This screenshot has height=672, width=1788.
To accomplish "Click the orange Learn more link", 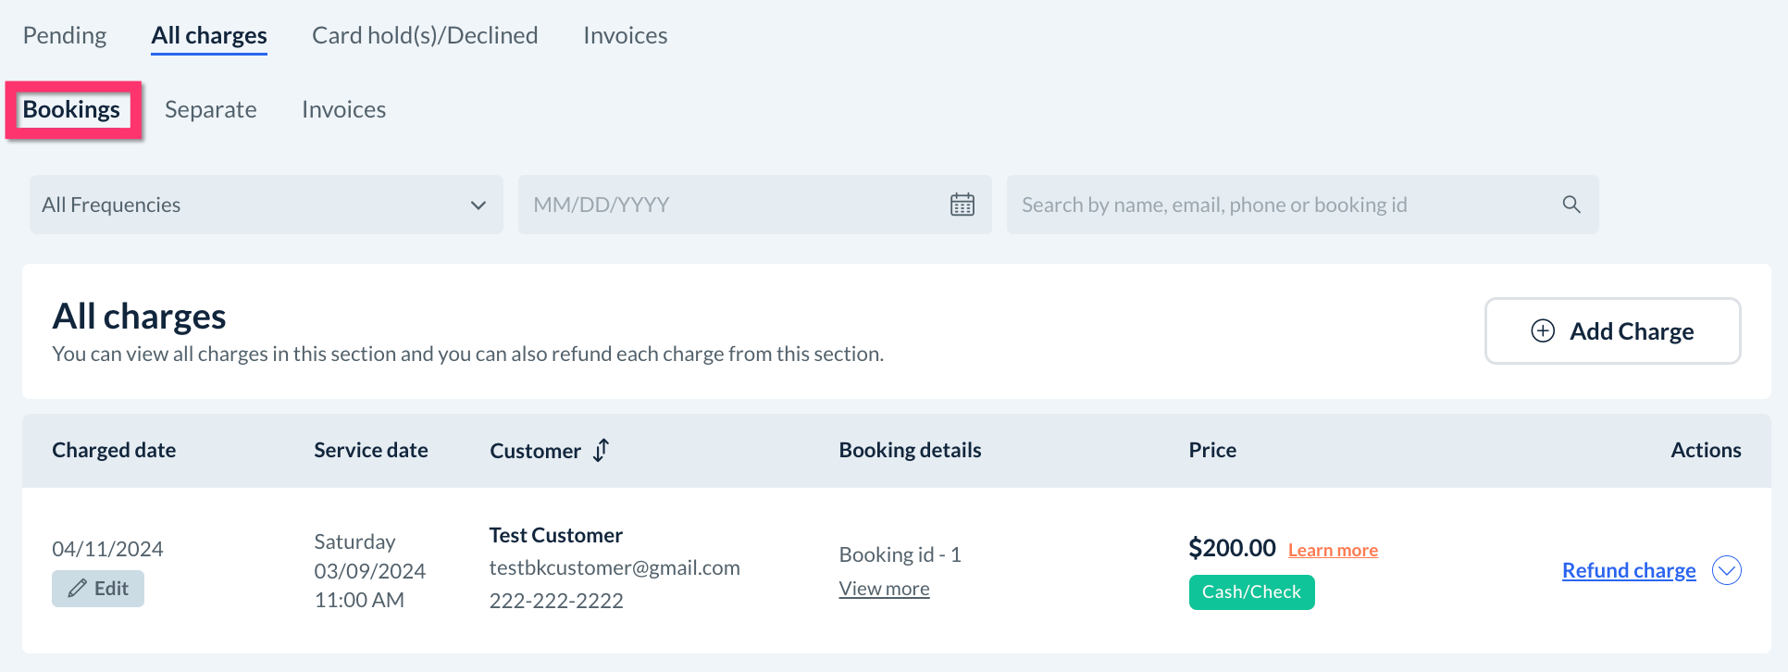I will click(x=1333, y=550).
